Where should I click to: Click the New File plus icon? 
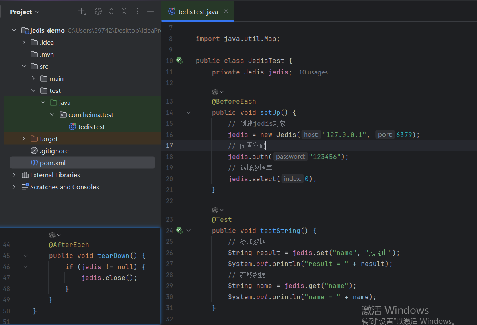tap(82, 12)
